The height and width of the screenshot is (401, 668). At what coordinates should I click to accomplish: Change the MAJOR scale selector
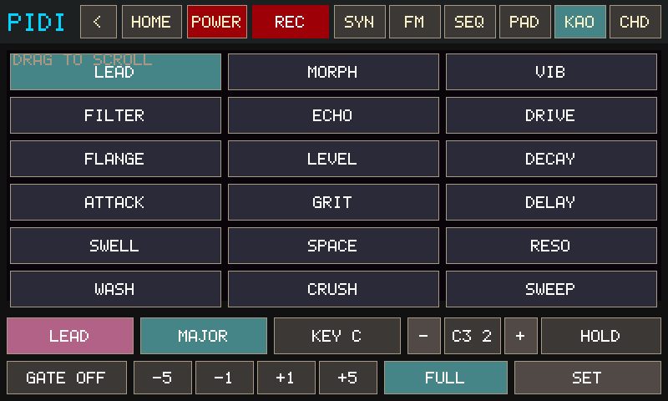click(204, 336)
